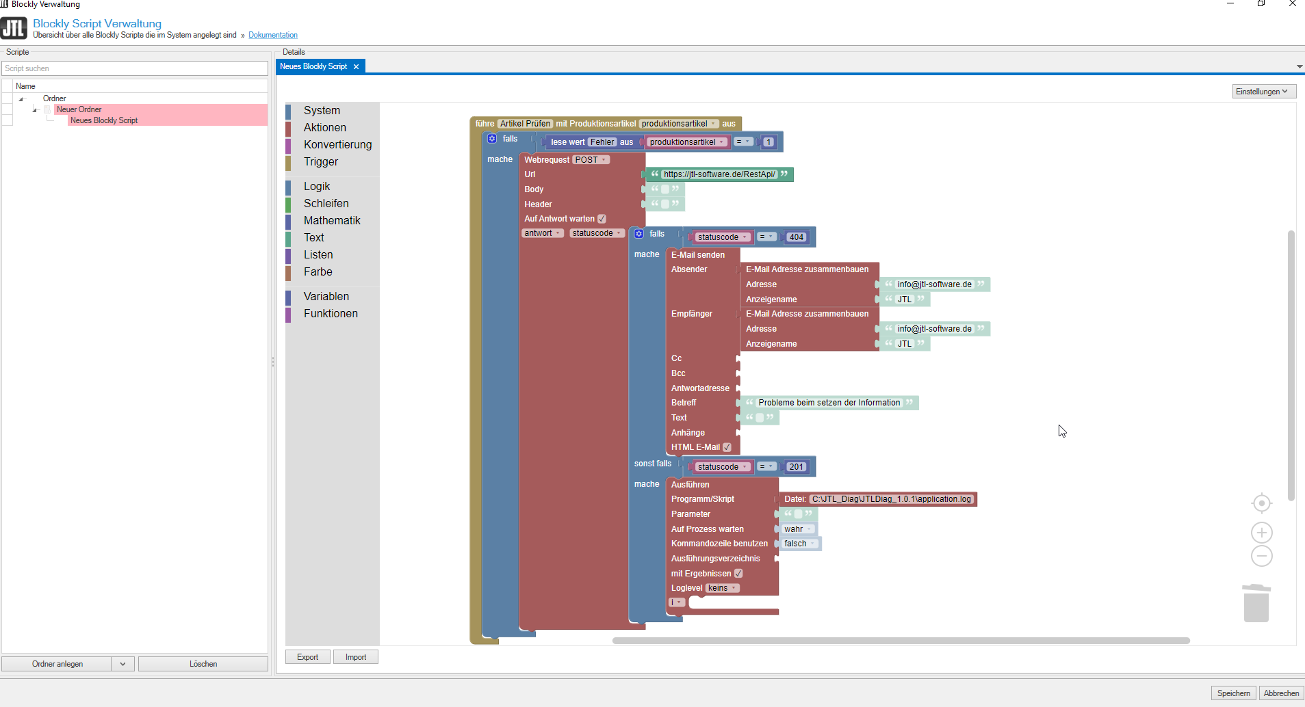Viewport: 1305px width, 707px height.
Task: Open the Einstellungen dropdown
Action: (1263, 92)
